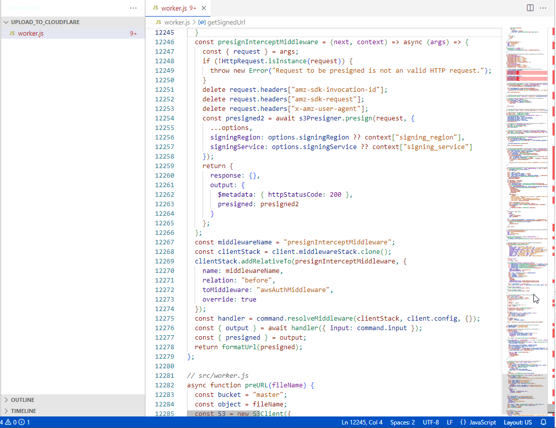This screenshot has width=556, height=428.
Task: Expand the OUTLINE section
Action: [23, 399]
